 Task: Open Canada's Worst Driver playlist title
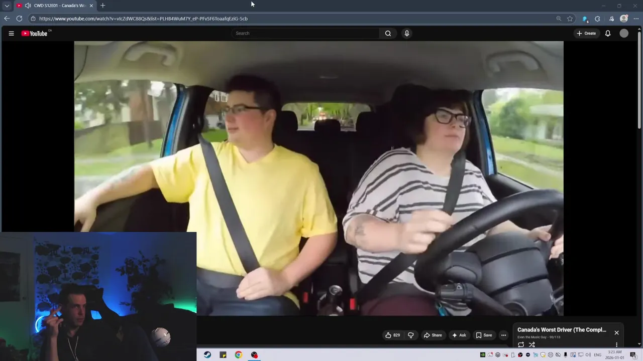tap(562, 330)
